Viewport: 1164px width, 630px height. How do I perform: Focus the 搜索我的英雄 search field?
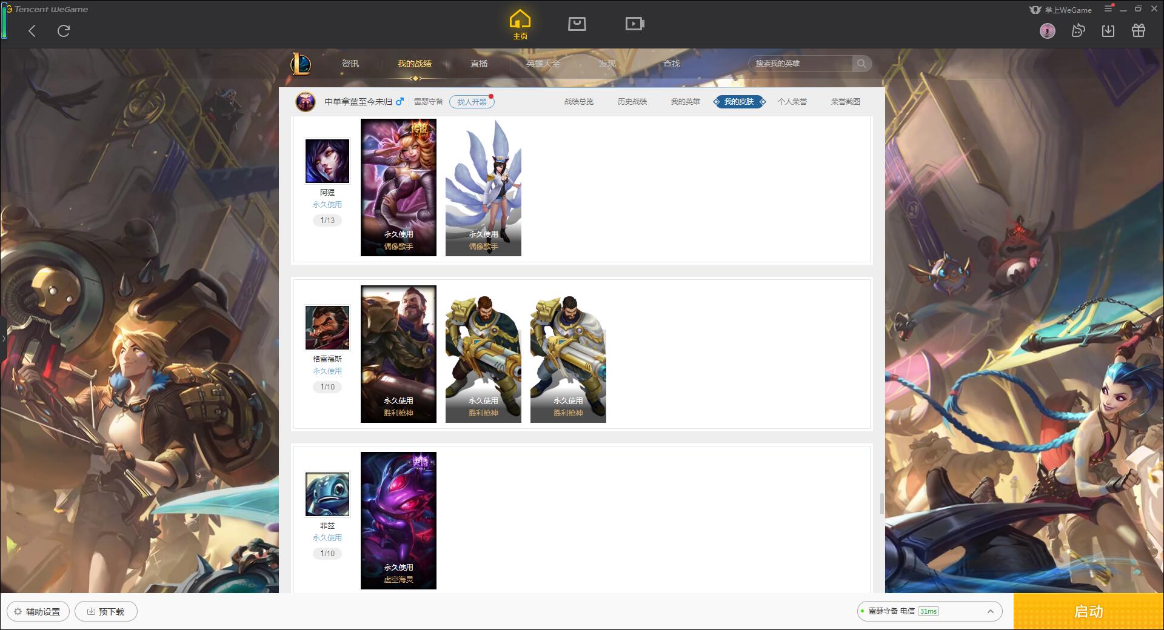click(x=801, y=64)
